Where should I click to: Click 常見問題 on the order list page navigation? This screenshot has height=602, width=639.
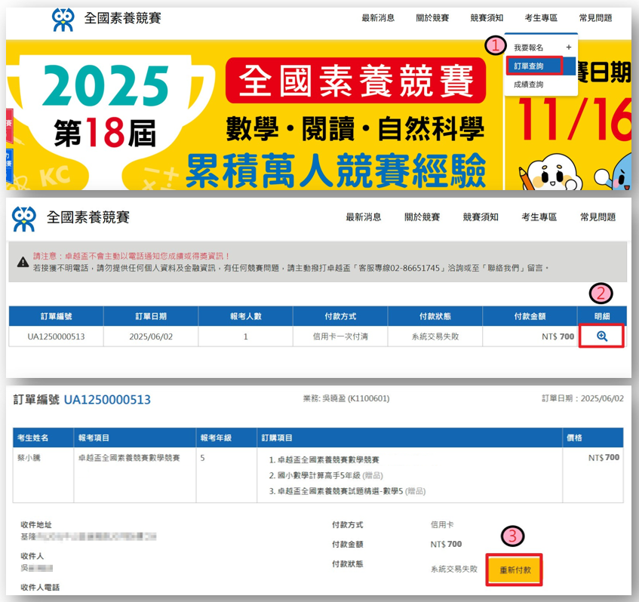click(598, 217)
